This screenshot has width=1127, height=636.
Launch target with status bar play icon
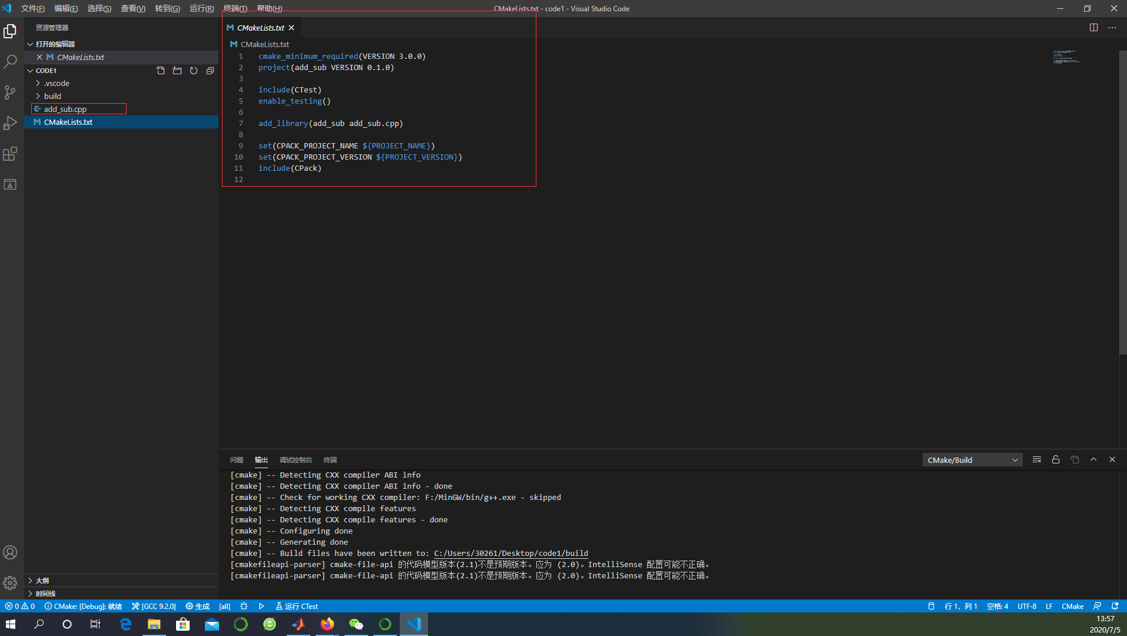pos(261,606)
